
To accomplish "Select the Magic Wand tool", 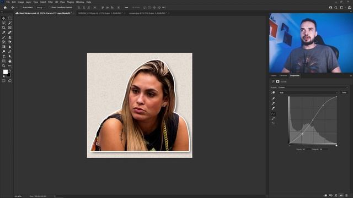I will click(10, 23).
